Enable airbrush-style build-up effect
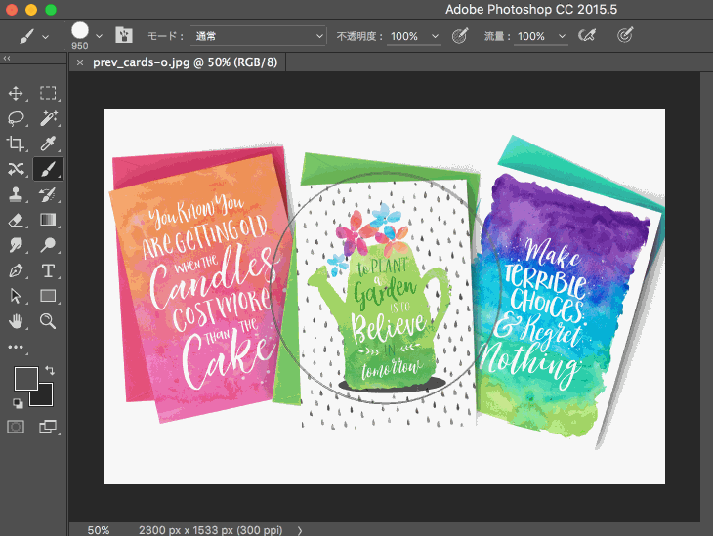The image size is (713, 536). (587, 36)
